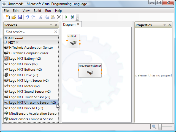Select Lego NXT Buttons (v2) service
This screenshot has width=176, height=132.
pyautogui.click(x=31, y=70)
